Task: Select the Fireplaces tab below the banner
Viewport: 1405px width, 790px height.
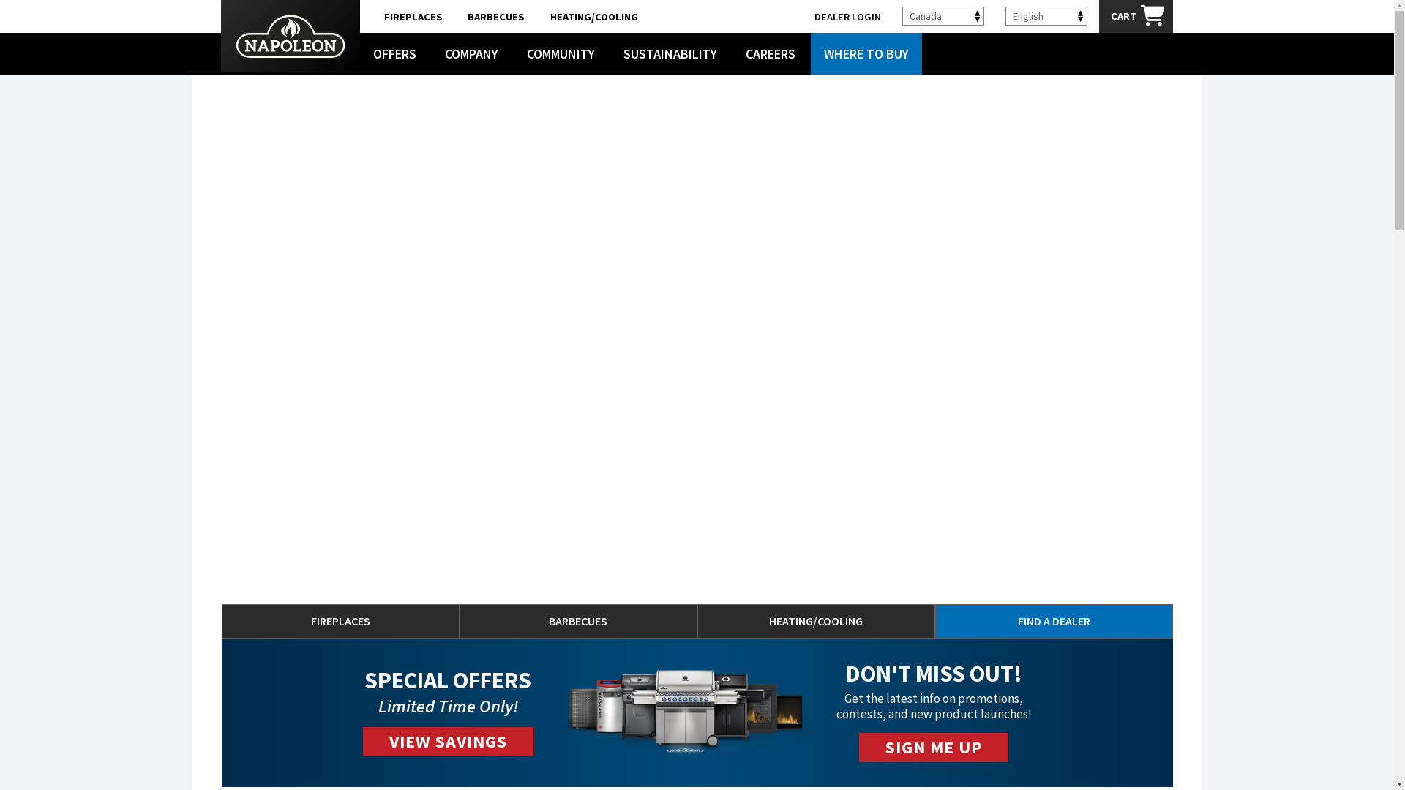Action: coord(340,621)
